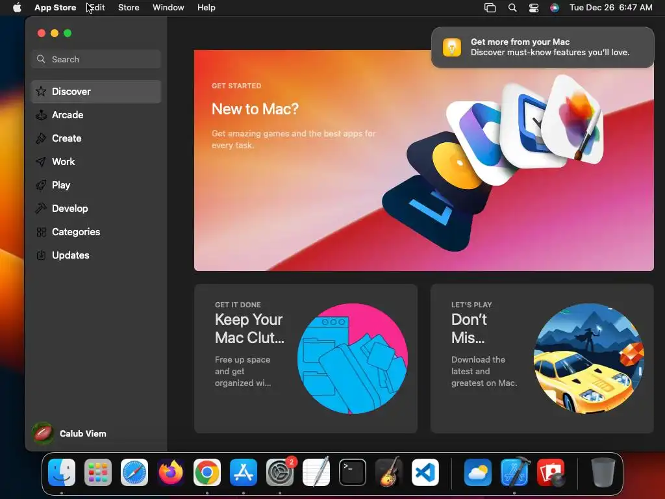The height and width of the screenshot is (499, 665).
Task: Click the blue folders clutter artwork
Action: click(353, 359)
